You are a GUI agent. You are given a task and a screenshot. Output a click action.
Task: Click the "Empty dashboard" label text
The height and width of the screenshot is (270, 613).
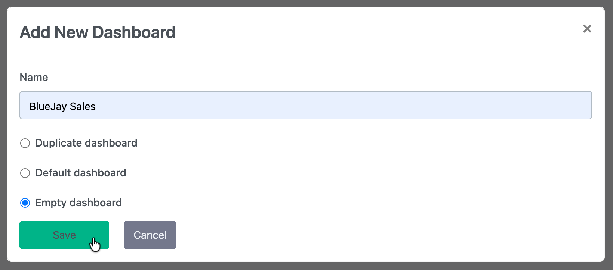[x=78, y=203]
